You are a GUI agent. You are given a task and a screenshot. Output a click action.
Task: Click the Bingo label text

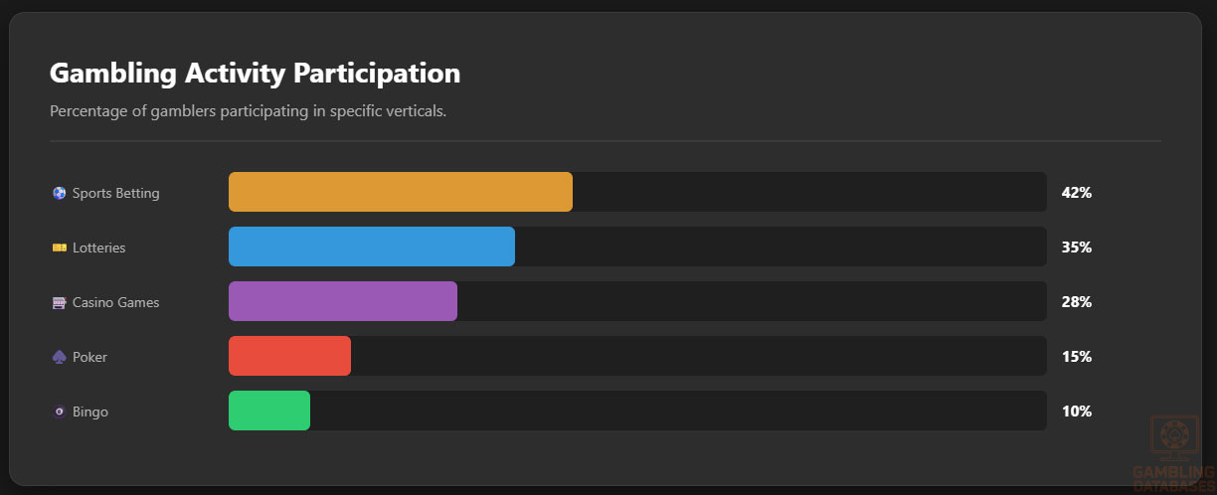point(90,412)
